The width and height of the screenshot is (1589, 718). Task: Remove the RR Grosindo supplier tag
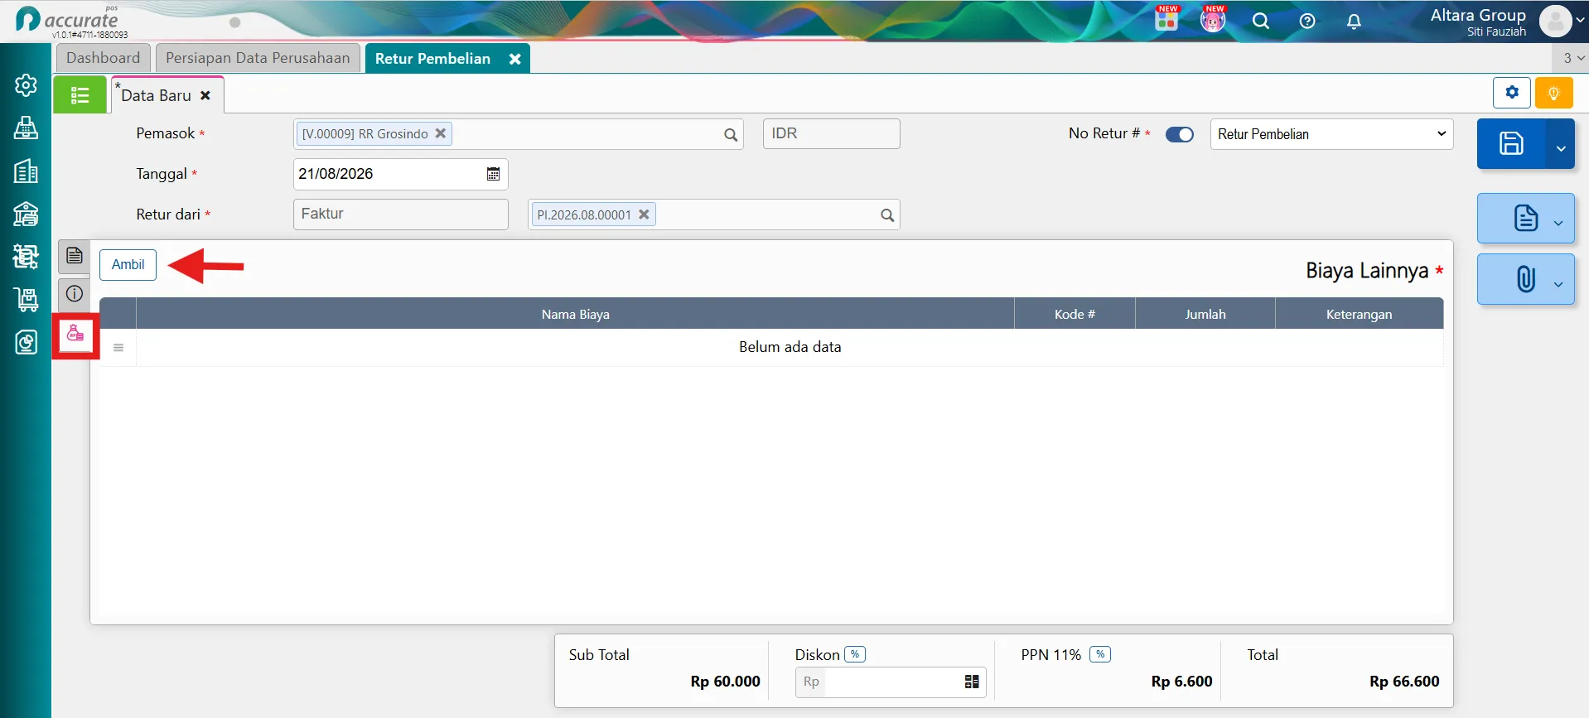click(441, 133)
